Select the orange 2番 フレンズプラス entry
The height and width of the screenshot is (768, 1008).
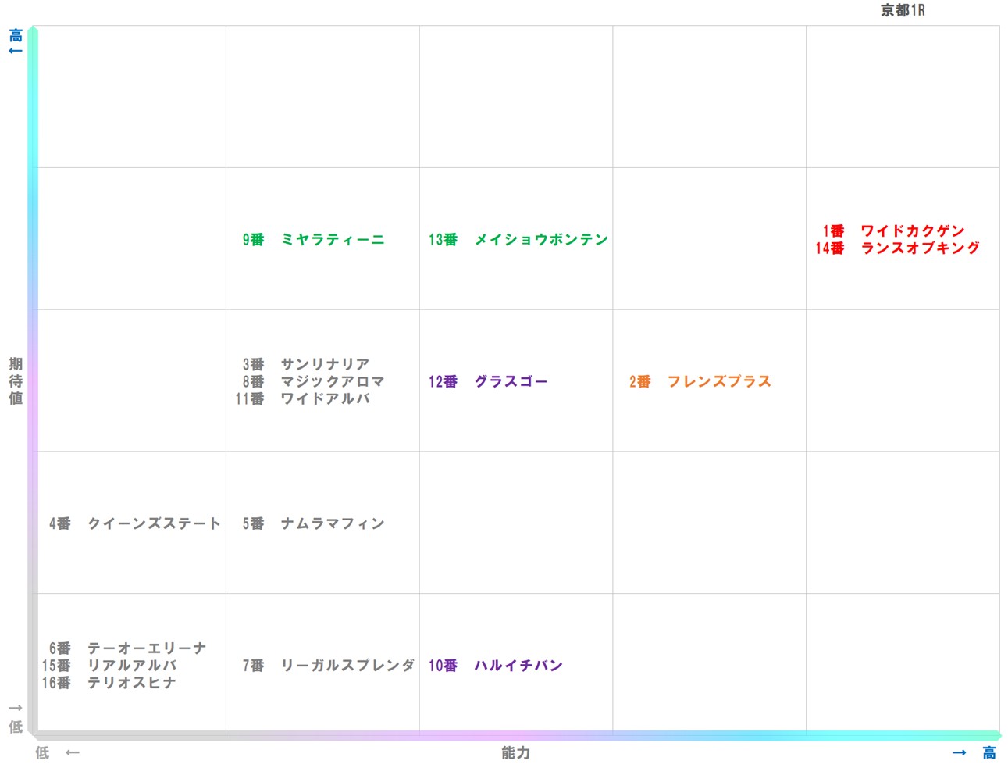[x=700, y=381]
